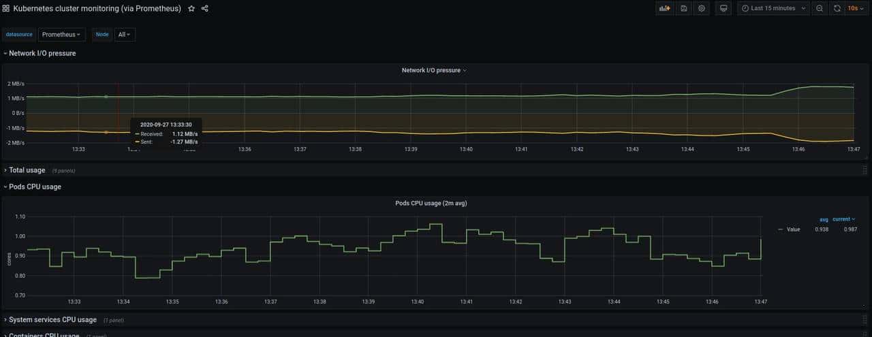Click the Add panel icon
The height and width of the screenshot is (337, 872).
664,8
